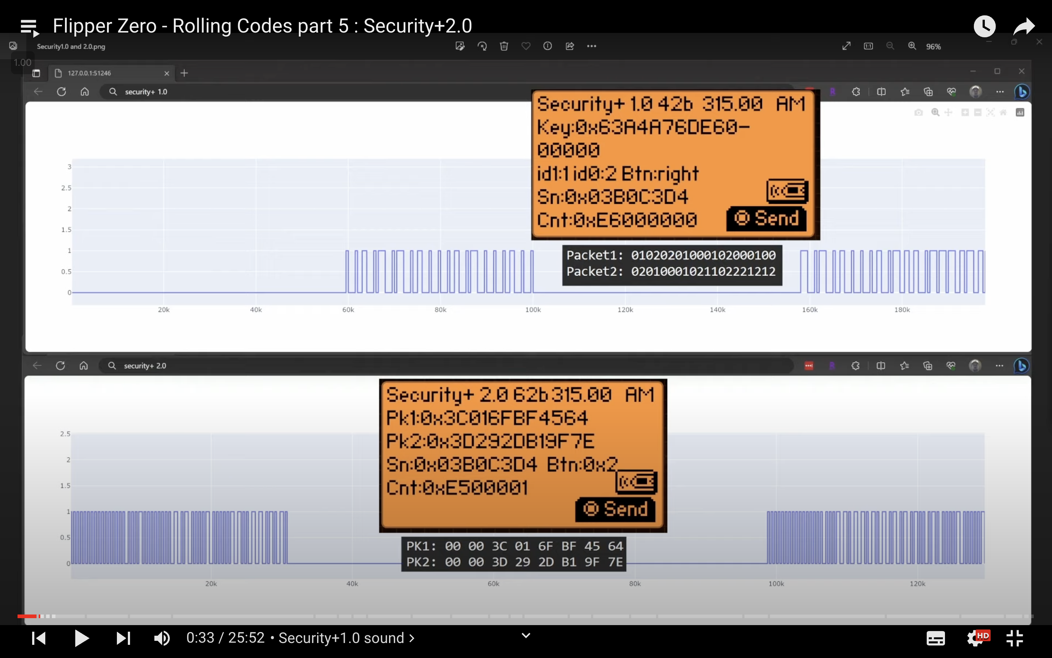Image resolution: width=1052 pixels, height=658 pixels.
Task: Play the video
Action: coord(81,638)
